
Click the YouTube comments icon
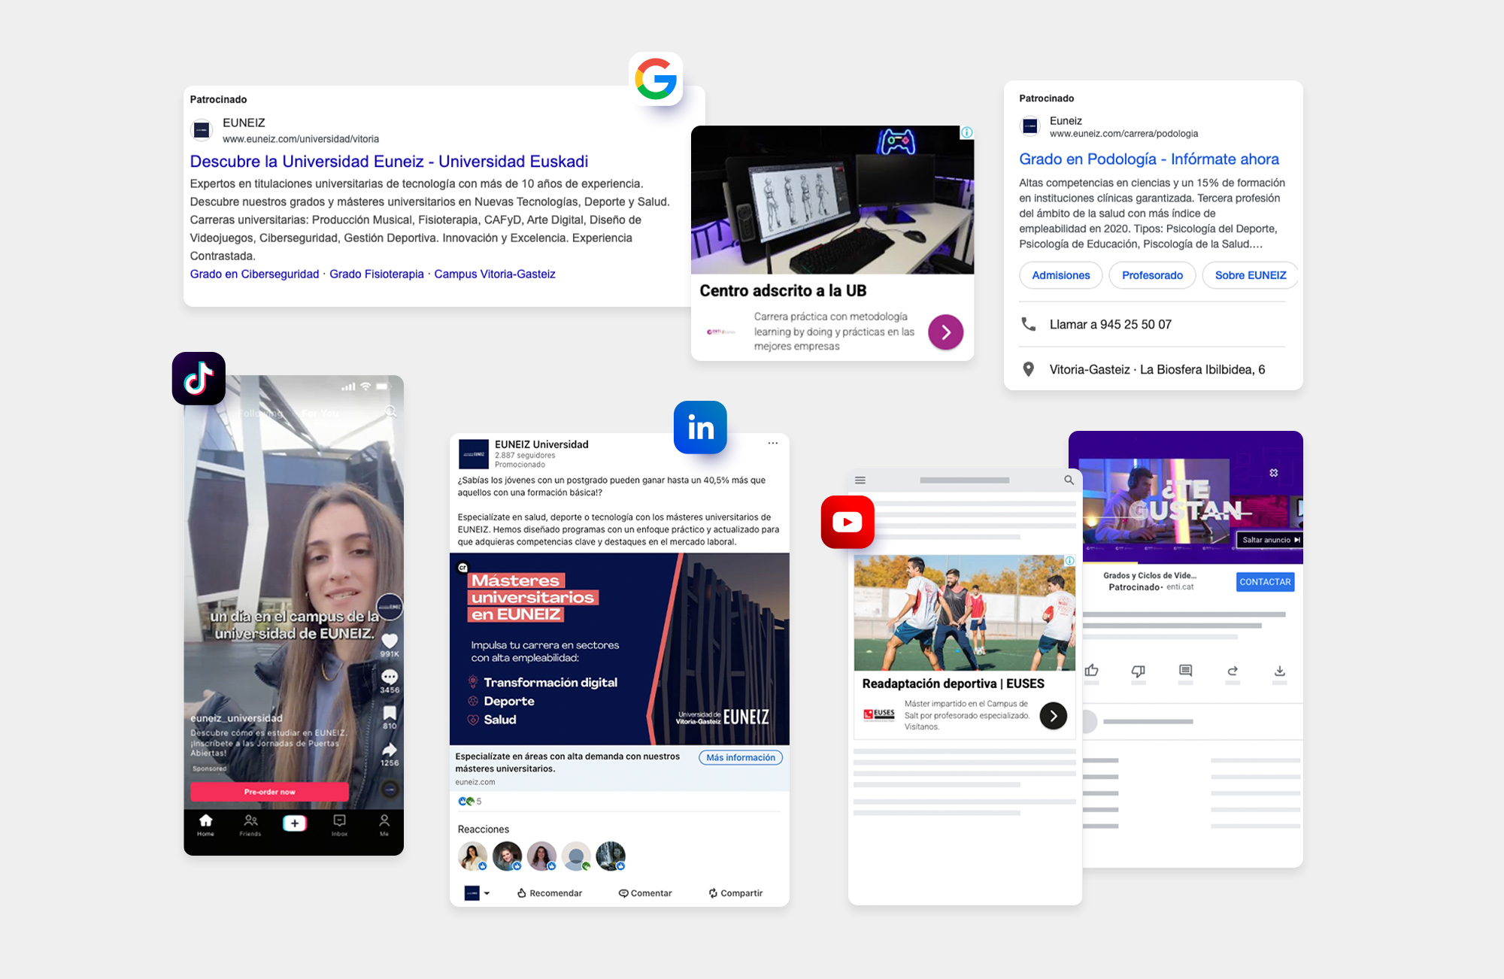(x=1186, y=671)
